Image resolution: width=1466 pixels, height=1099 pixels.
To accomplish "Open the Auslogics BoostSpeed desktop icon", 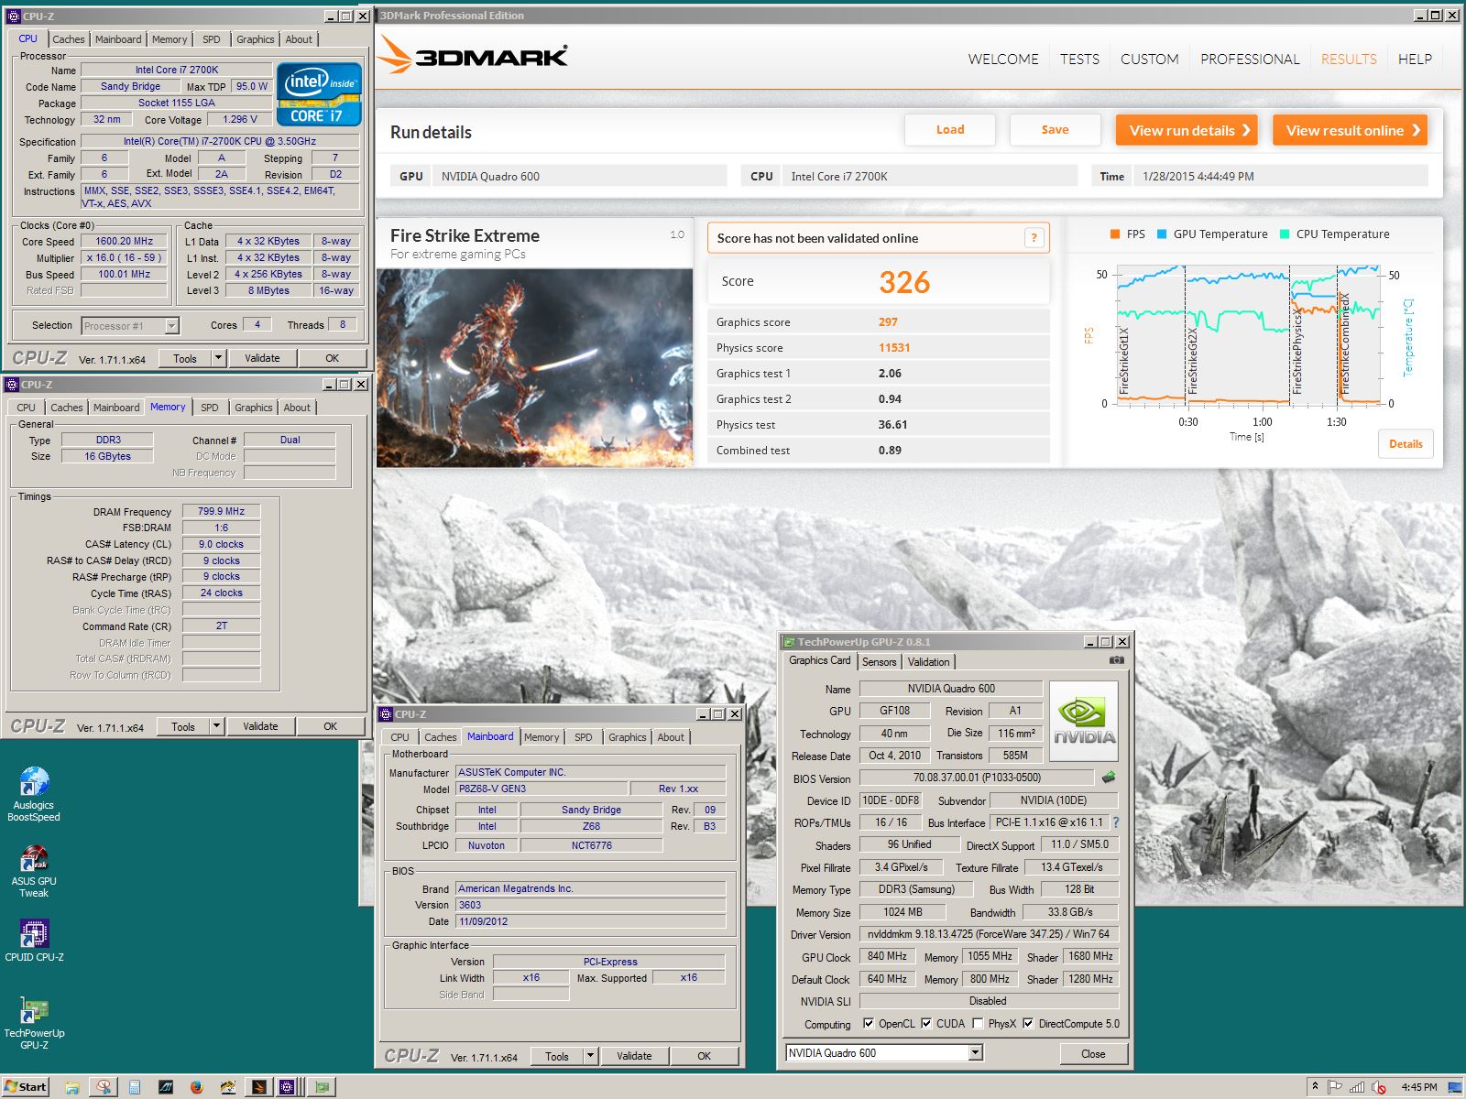I will (34, 794).
